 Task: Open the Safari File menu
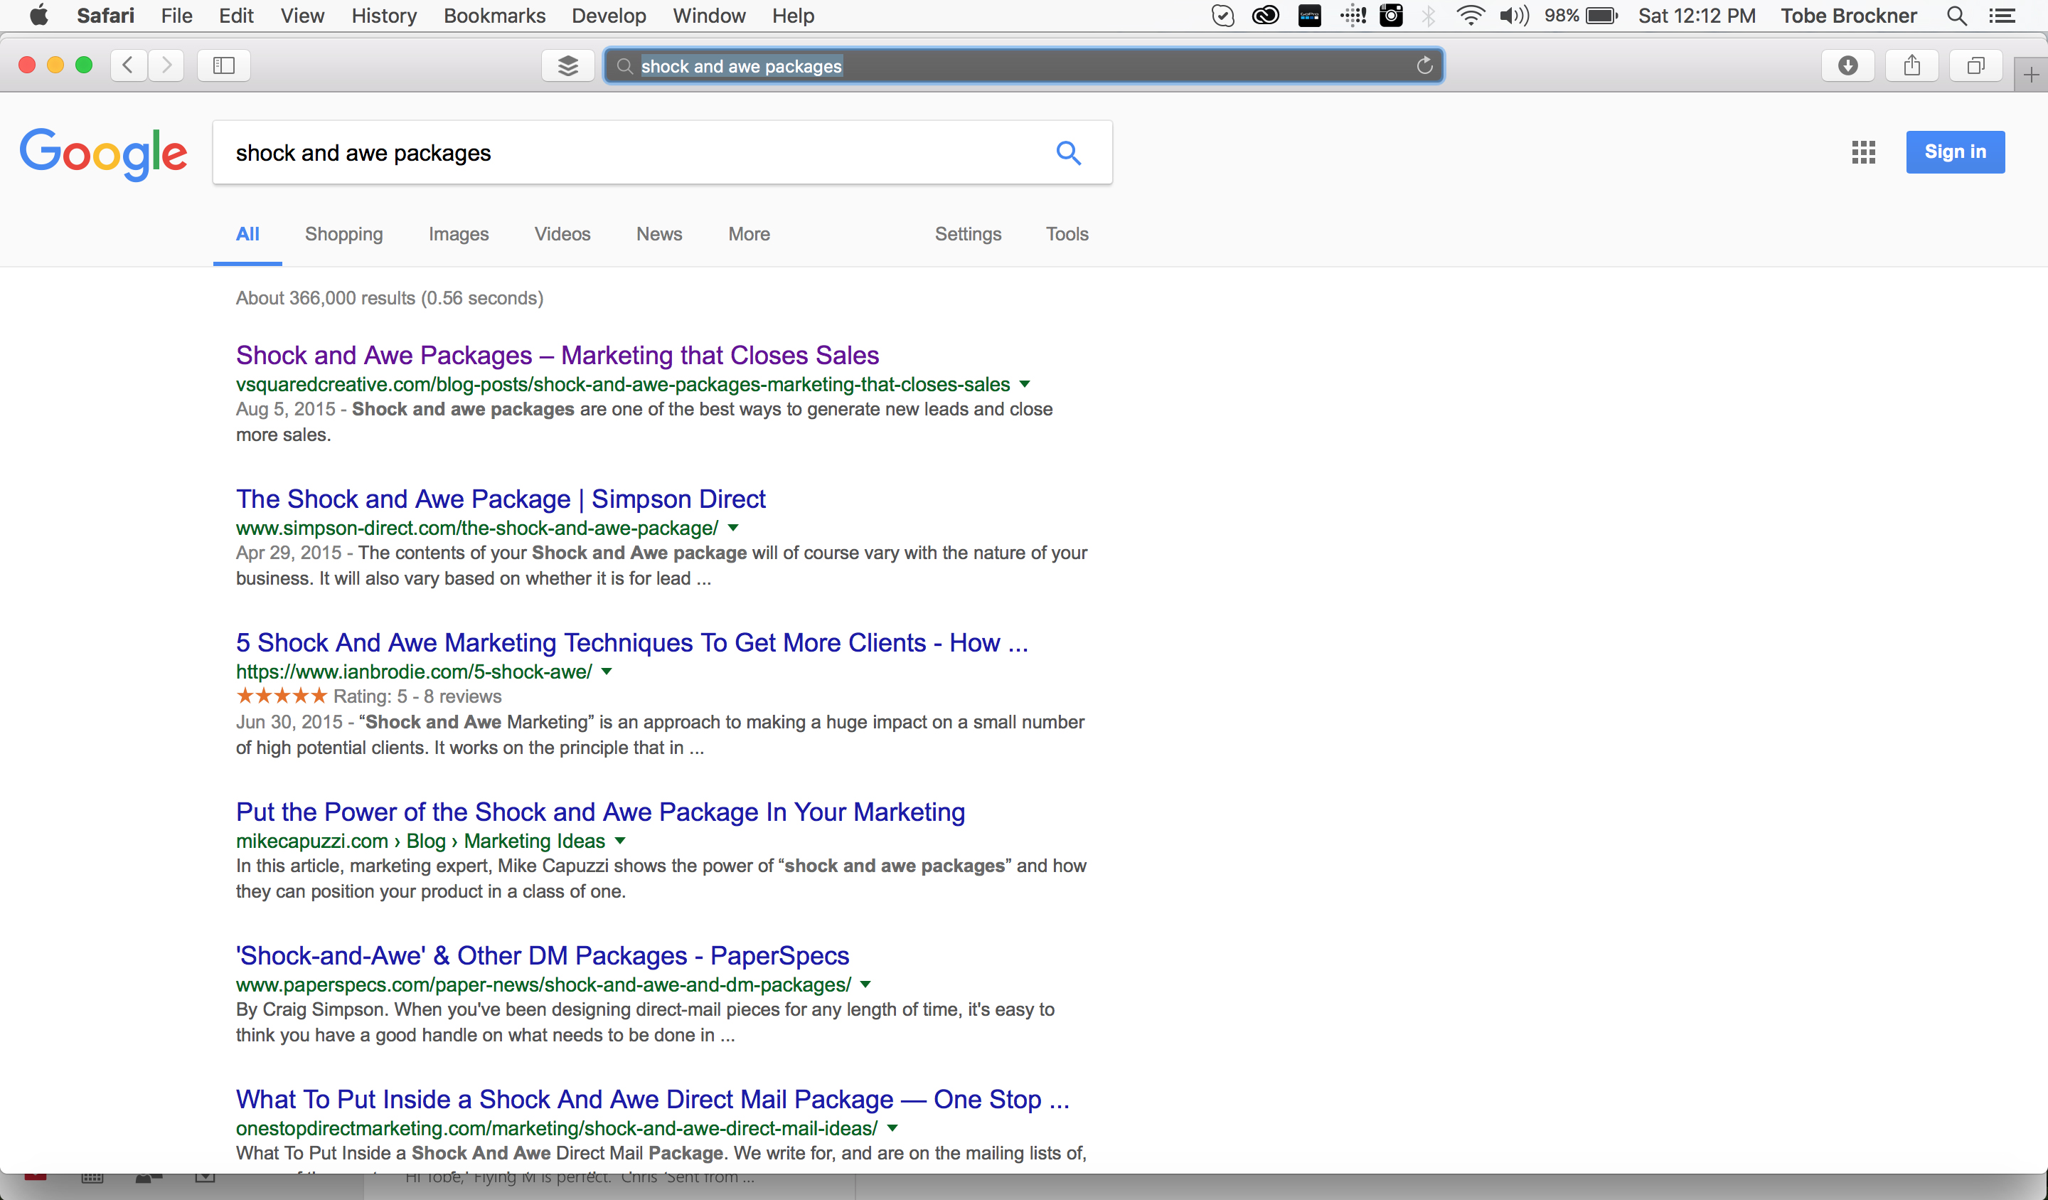coord(176,16)
